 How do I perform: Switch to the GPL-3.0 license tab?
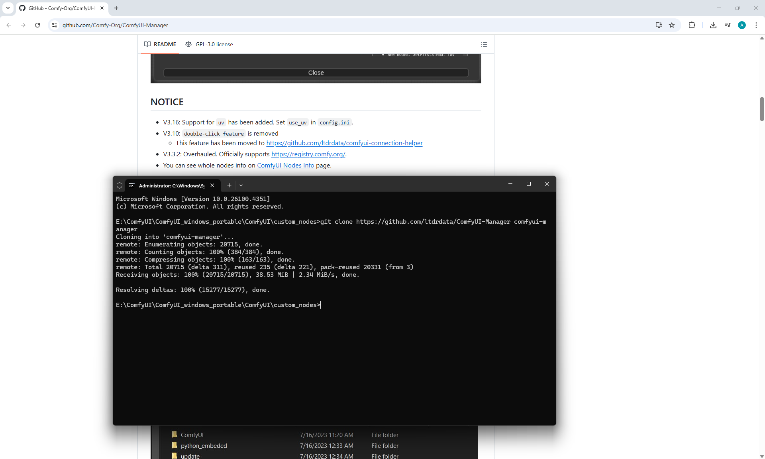tap(209, 44)
